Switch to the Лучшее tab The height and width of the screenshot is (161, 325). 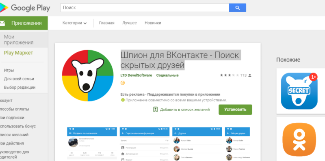pos(129,23)
